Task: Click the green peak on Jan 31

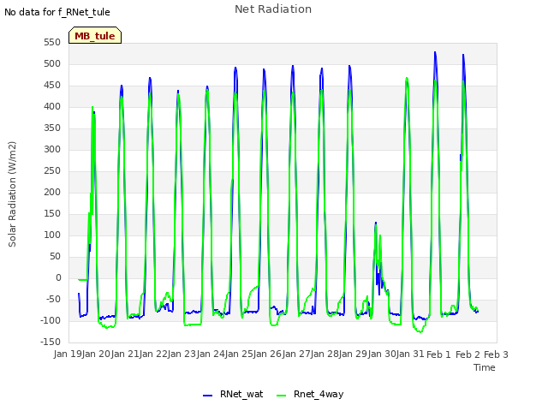Action: click(407, 78)
